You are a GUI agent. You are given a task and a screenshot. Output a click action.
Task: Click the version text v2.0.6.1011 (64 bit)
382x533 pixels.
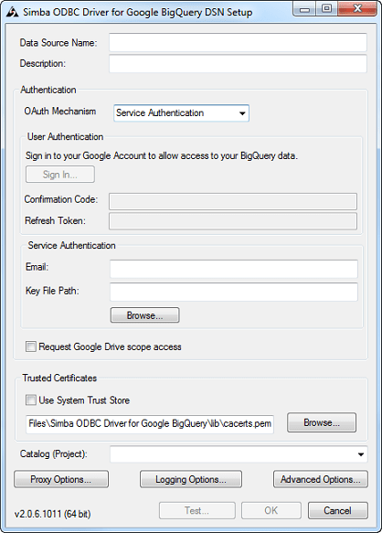(x=52, y=514)
